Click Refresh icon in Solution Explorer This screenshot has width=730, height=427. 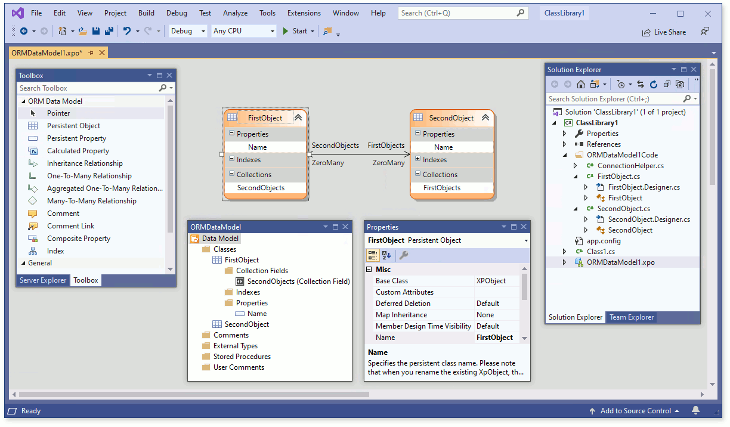(x=654, y=85)
